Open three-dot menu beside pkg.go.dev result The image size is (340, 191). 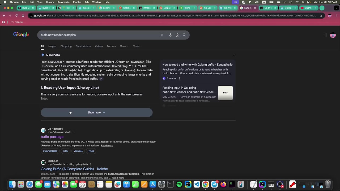[x=74, y=132]
